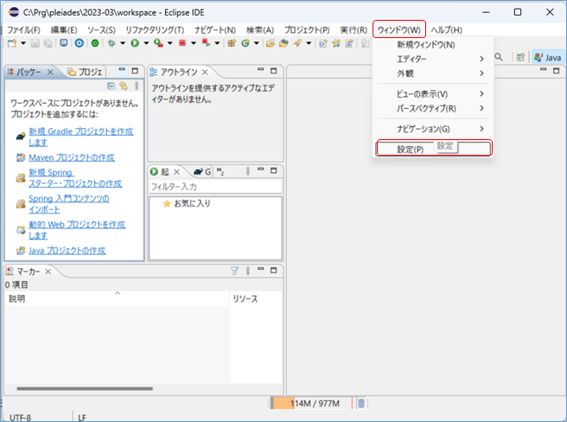
Task: Click the フィルター入力 filter field
Action: (x=215, y=187)
